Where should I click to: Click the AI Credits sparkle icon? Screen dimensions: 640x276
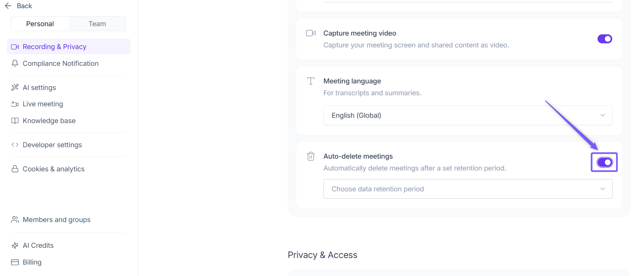pyautogui.click(x=15, y=245)
